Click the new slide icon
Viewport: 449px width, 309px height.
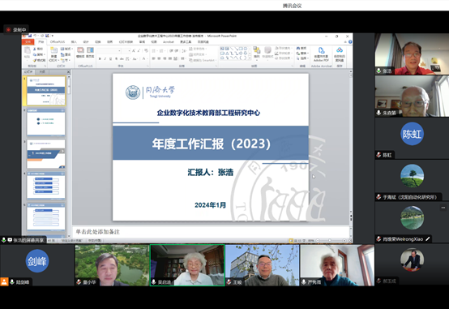(x=53, y=54)
